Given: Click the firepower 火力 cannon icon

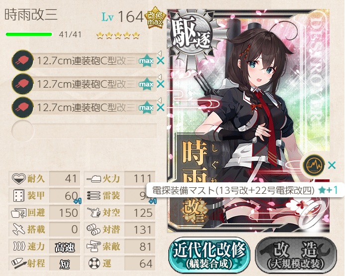Looking at the screenshot, I should point(94,178).
